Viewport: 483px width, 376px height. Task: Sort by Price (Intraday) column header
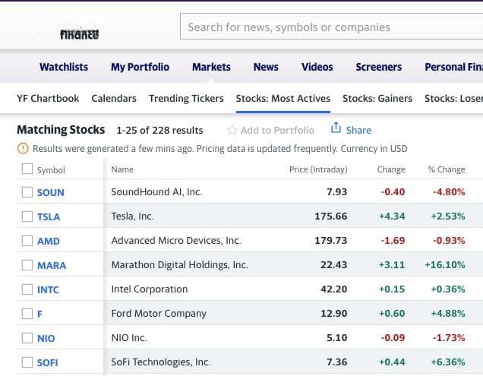pyautogui.click(x=318, y=169)
